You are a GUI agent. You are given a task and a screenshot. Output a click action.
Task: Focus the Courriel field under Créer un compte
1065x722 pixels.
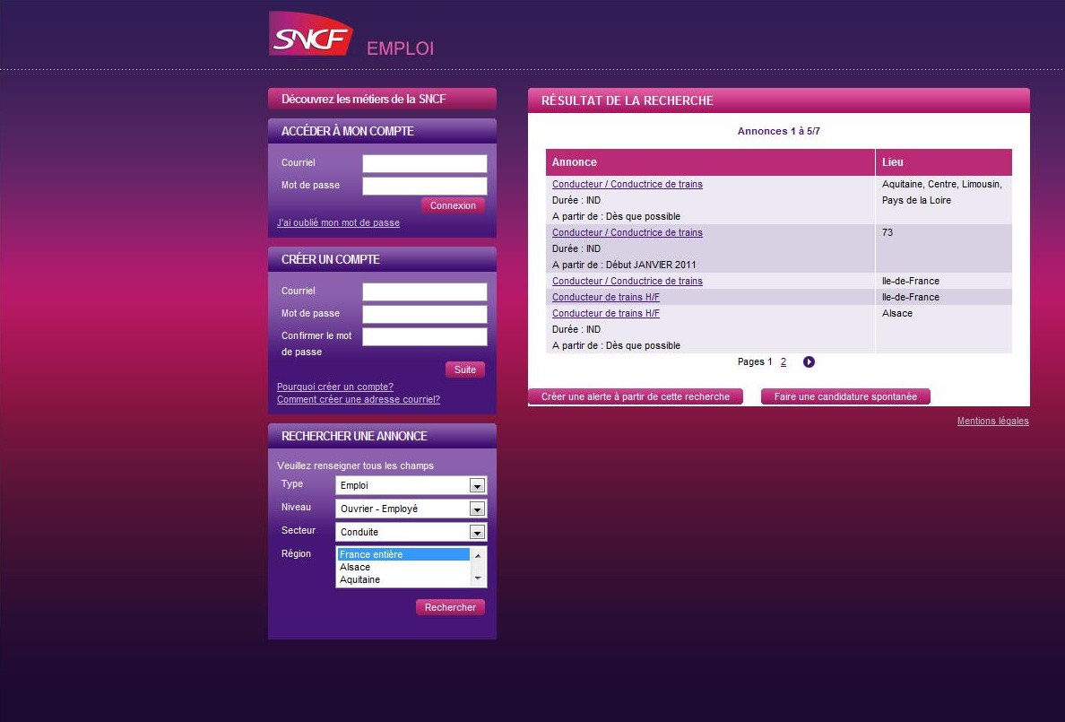pos(425,291)
